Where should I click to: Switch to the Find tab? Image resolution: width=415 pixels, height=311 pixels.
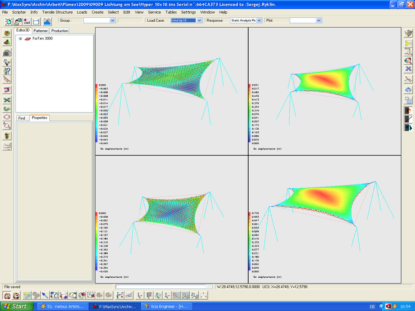(x=22, y=118)
